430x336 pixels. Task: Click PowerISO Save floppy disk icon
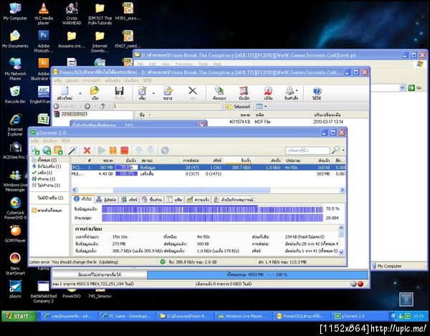click(x=119, y=93)
